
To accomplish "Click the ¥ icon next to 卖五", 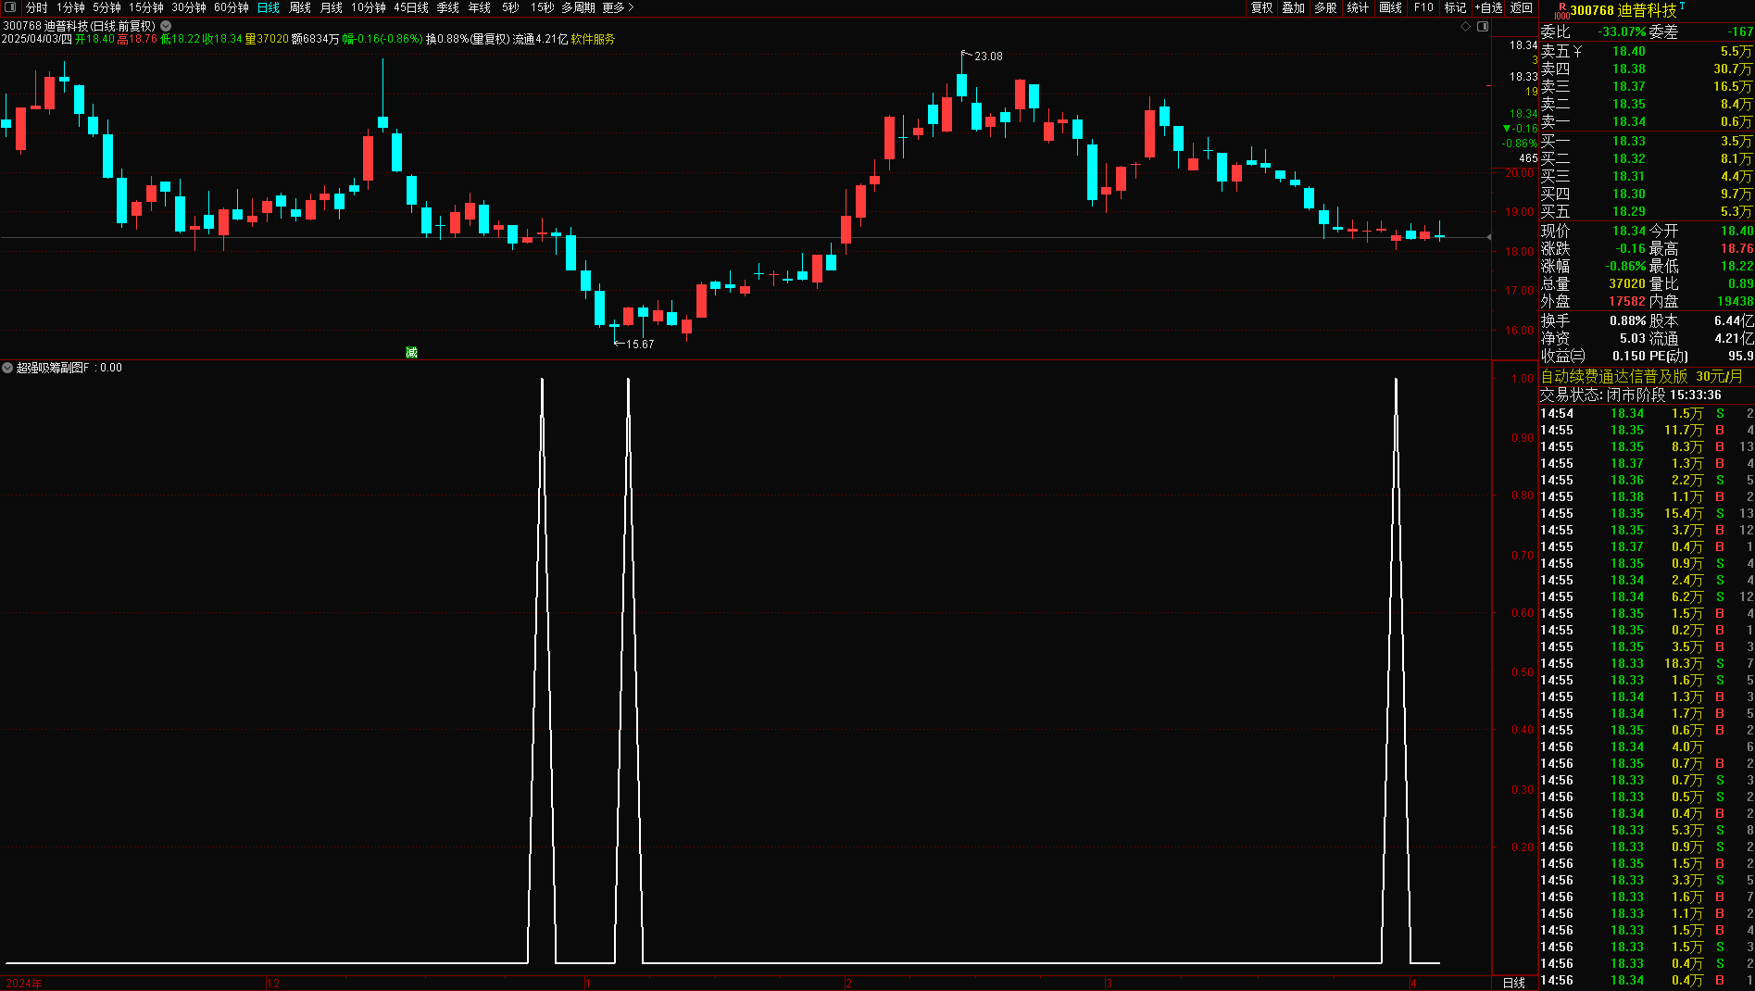I will [1577, 52].
